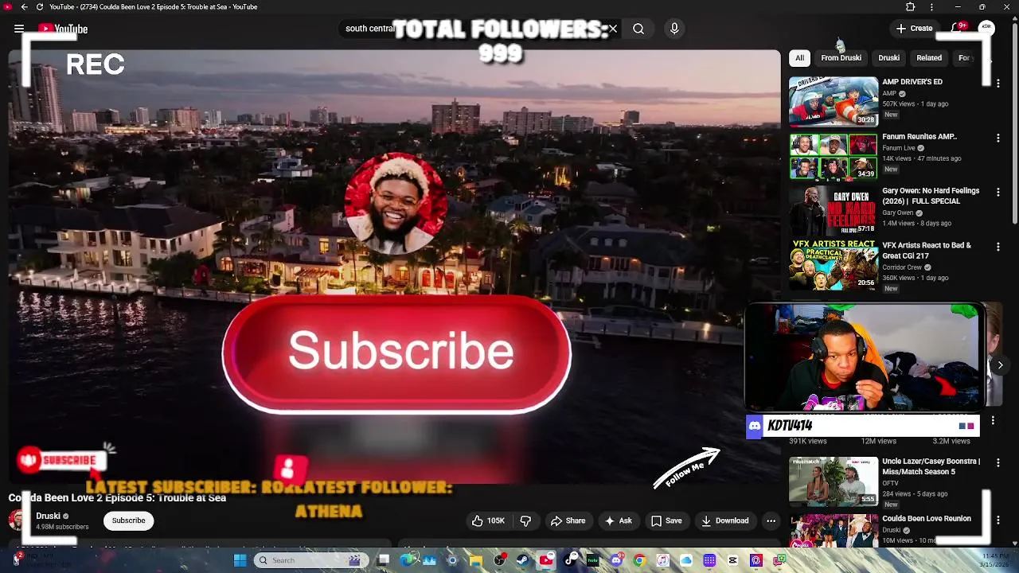Open Hulu from the taskbar
1019x573 pixels.
(593, 560)
